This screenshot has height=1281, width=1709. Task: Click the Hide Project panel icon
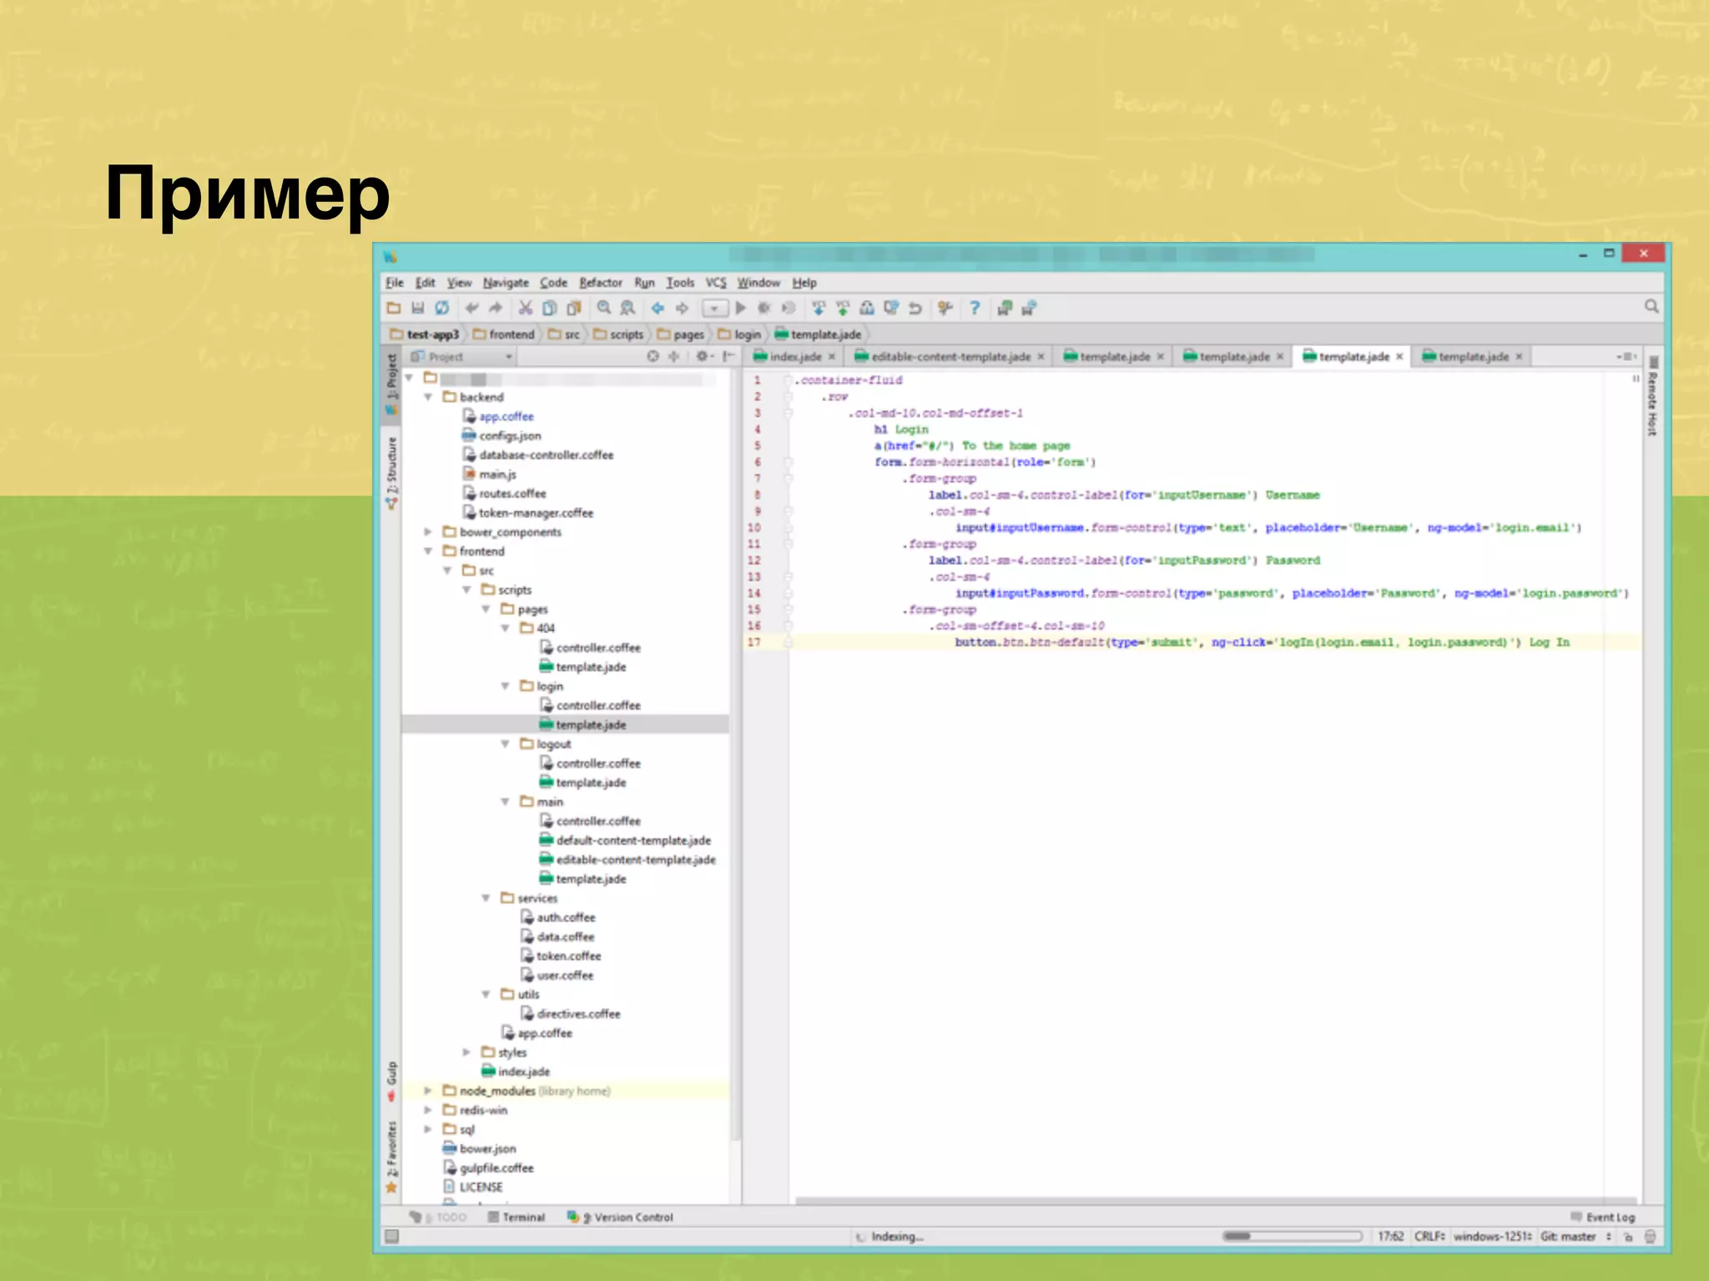(728, 356)
